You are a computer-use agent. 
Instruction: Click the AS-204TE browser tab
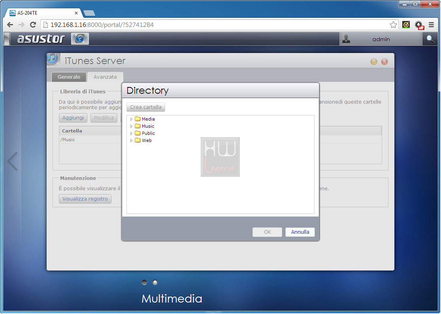coord(43,13)
